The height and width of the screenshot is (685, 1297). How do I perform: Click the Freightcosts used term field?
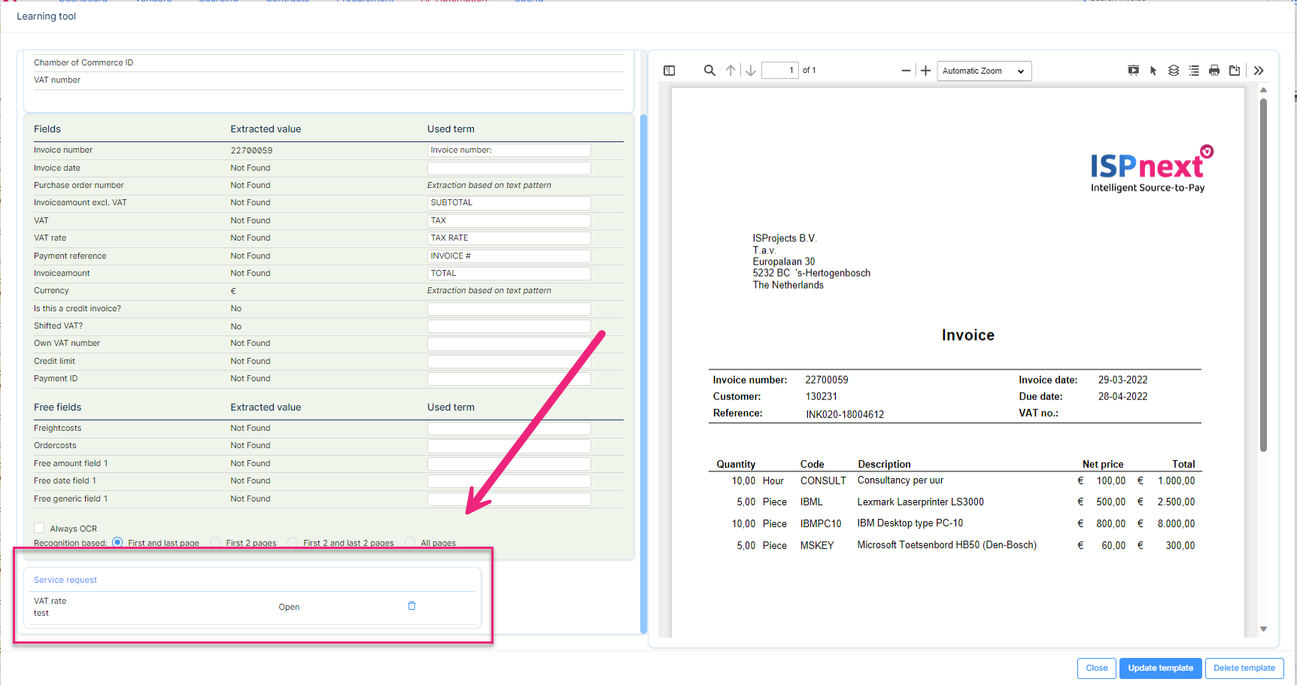[x=509, y=429]
